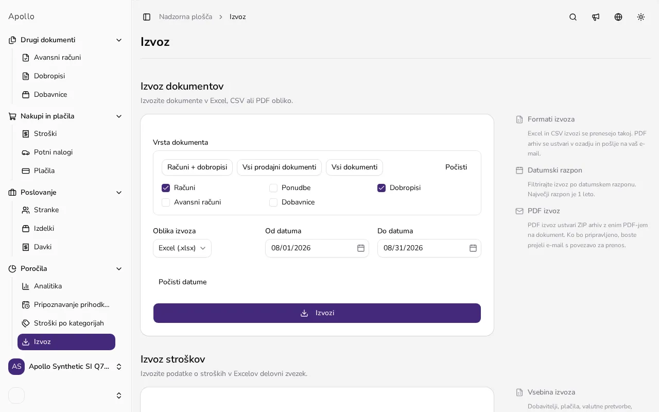
Task: Open the Apollo Synthetic organization switcher
Action: point(66,367)
